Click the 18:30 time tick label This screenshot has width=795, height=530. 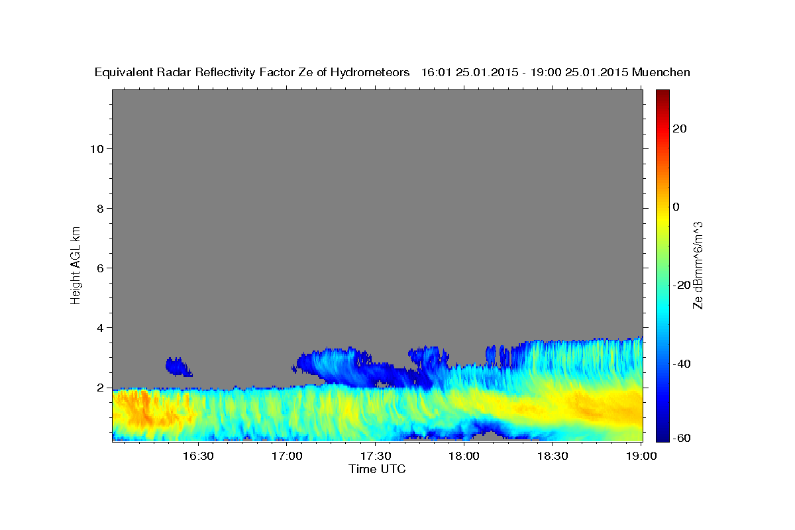(x=553, y=456)
